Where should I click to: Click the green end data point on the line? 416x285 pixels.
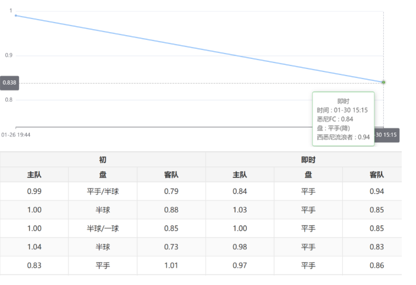[x=383, y=82]
